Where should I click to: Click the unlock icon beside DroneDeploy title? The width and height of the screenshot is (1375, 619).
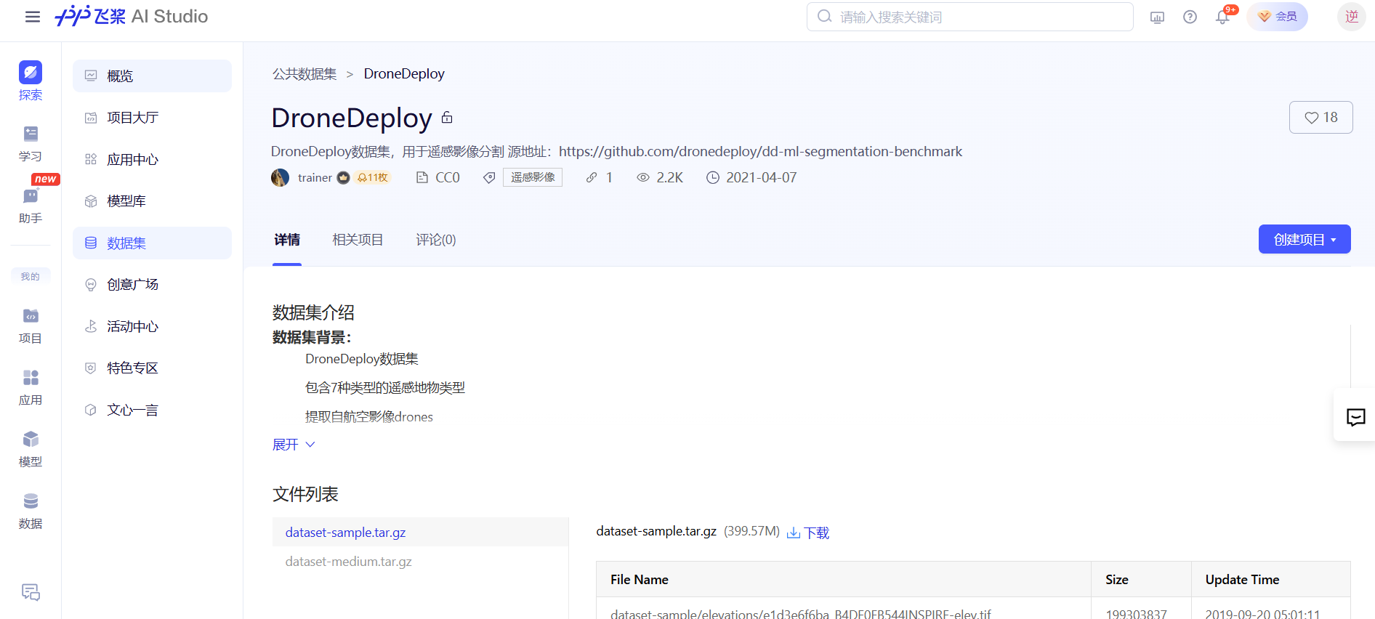447,117
